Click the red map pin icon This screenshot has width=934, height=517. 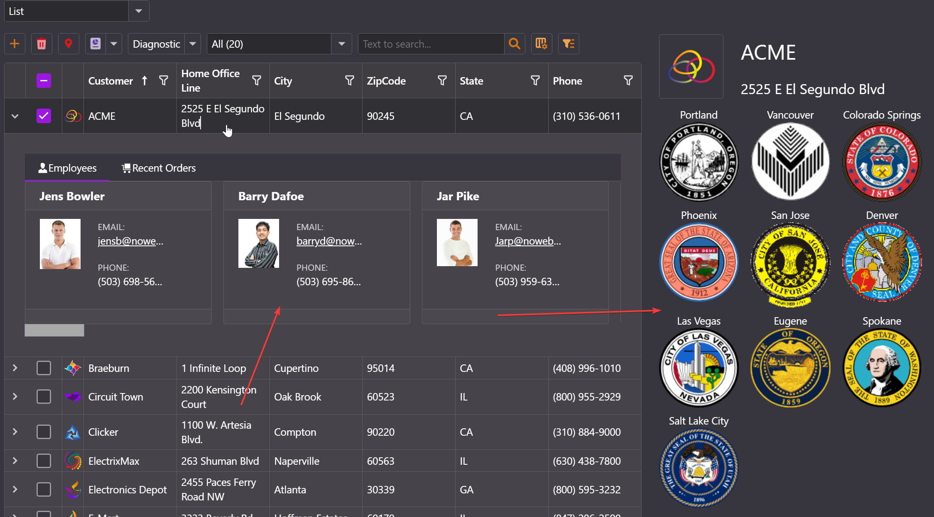(x=69, y=44)
